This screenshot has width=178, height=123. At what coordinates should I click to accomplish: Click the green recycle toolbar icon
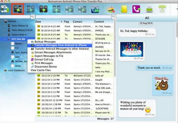pyautogui.click(x=162, y=9)
